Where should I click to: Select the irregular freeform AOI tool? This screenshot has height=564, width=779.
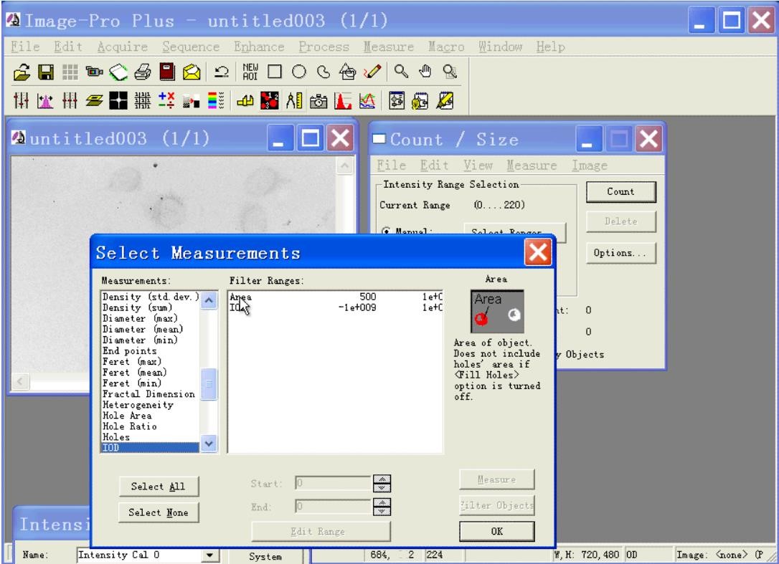point(324,72)
